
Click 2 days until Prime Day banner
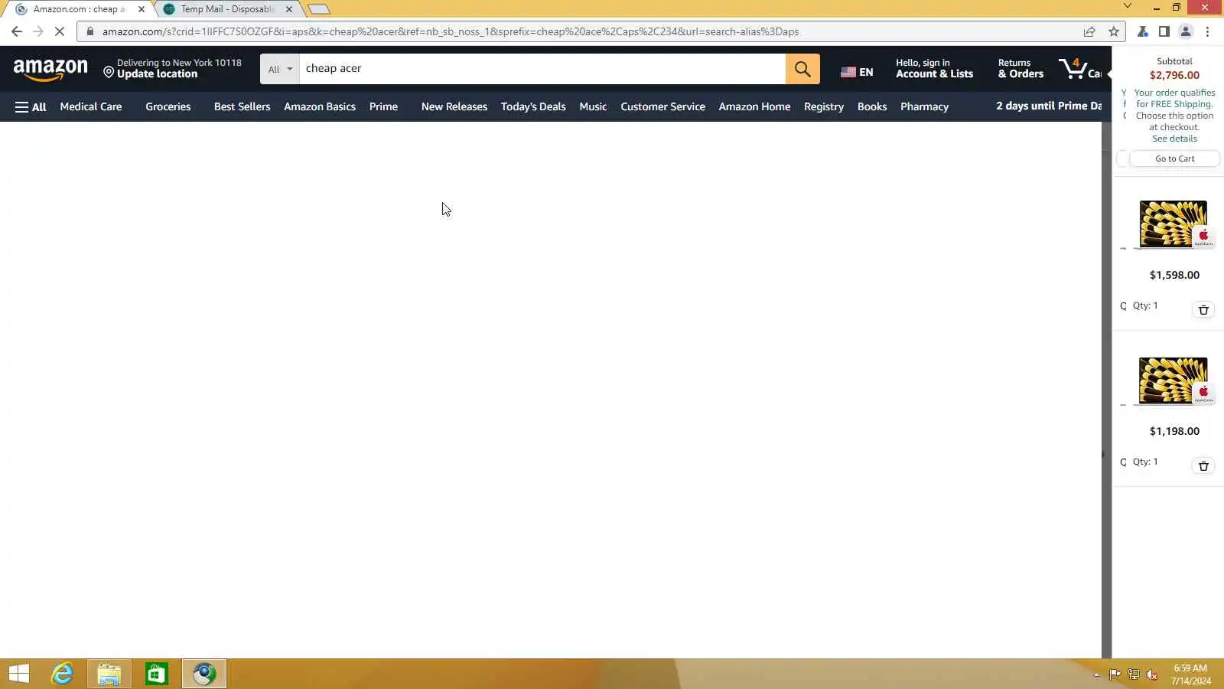point(1048,106)
